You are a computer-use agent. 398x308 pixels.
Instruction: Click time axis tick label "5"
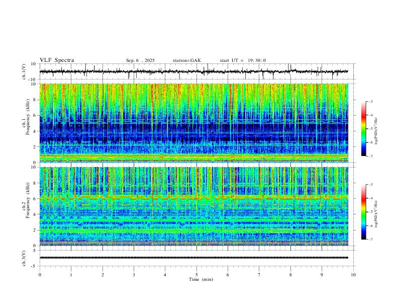(x=196, y=275)
